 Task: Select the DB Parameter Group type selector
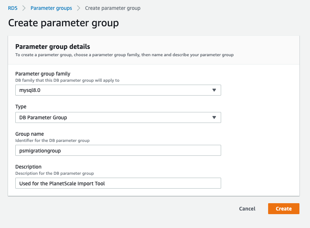tap(118, 117)
